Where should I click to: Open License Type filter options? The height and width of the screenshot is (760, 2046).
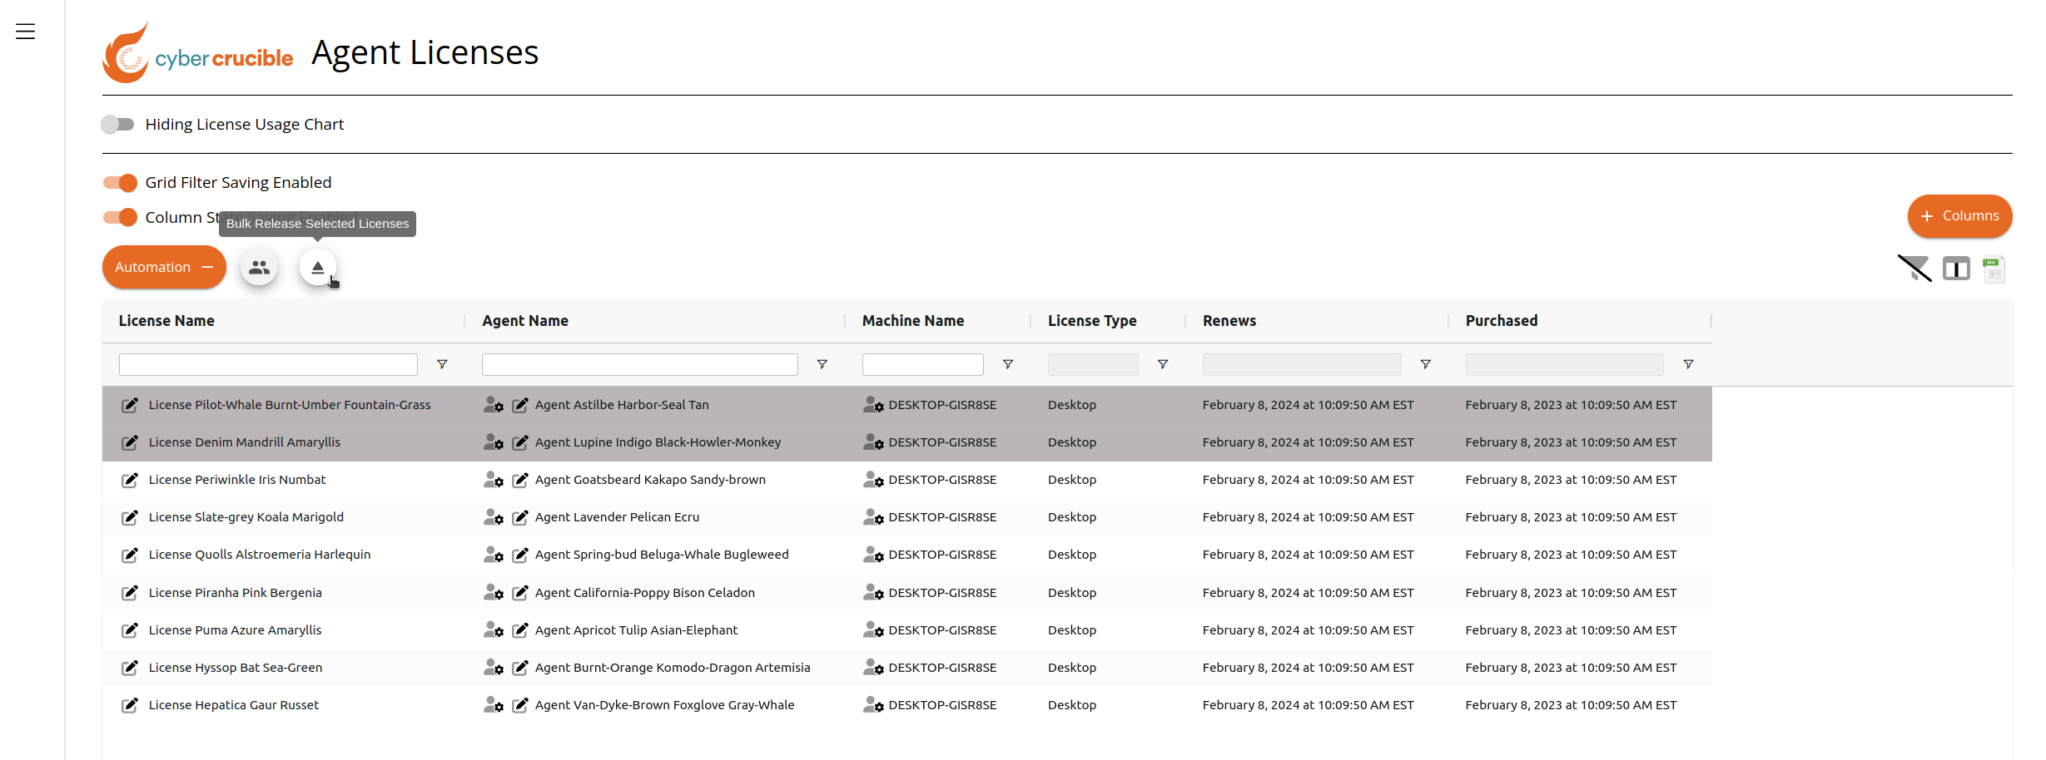click(1163, 364)
